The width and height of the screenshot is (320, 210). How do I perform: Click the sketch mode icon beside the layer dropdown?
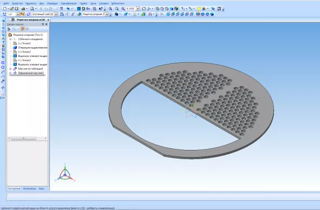62,14
